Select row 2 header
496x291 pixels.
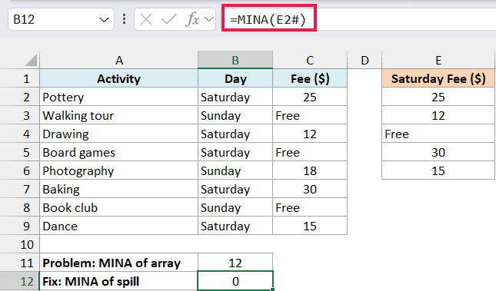[x=20, y=97]
